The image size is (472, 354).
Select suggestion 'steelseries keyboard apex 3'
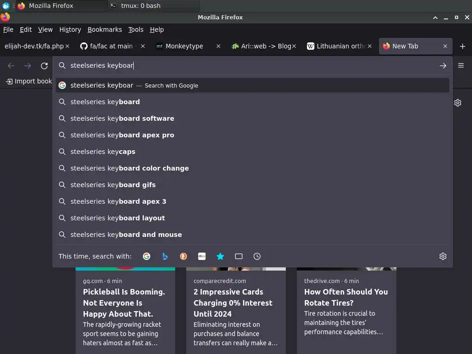(253, 201)
